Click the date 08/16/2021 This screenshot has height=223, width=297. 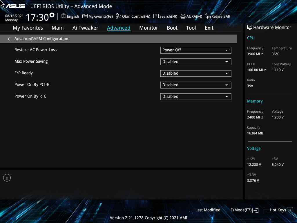(15, 16)
